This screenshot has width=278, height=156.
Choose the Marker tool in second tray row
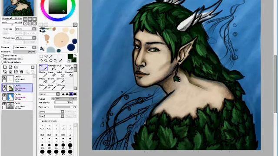coord(43,74)
